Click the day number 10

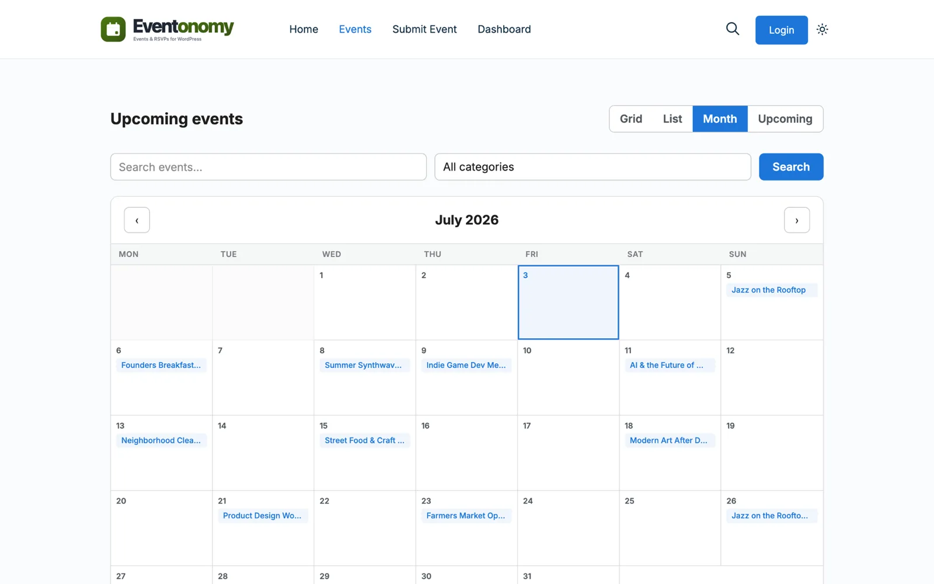pos(527,350)
